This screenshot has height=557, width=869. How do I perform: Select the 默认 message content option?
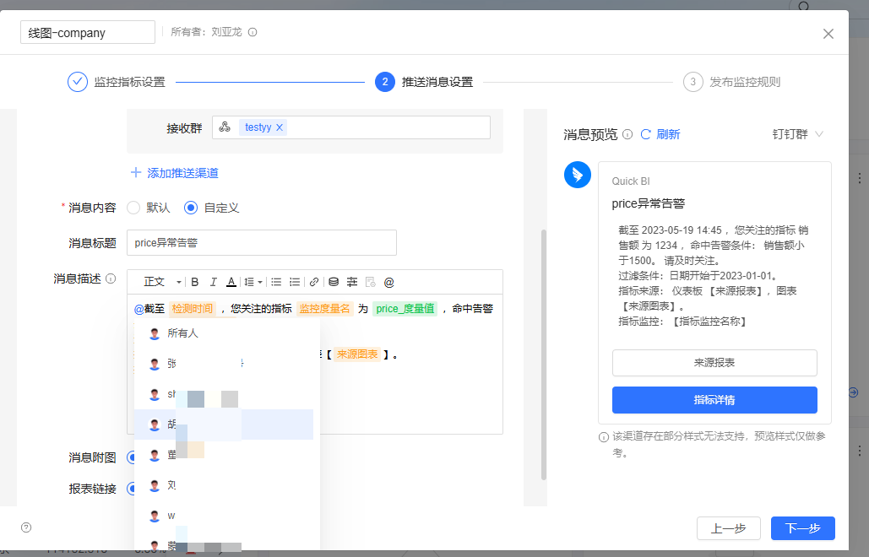(133, 208)
